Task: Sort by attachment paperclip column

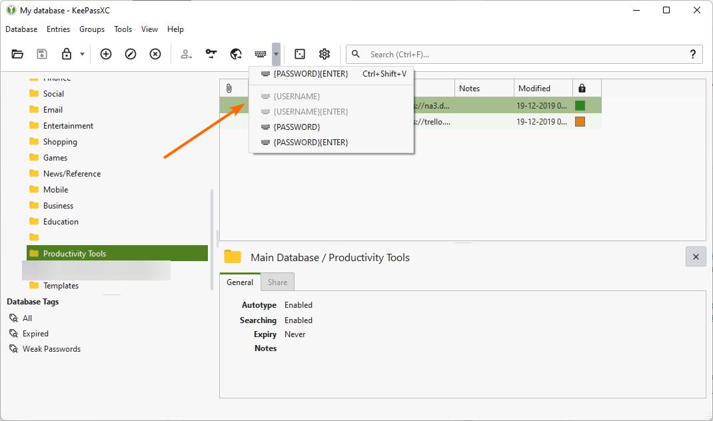Action: point(229,88)
